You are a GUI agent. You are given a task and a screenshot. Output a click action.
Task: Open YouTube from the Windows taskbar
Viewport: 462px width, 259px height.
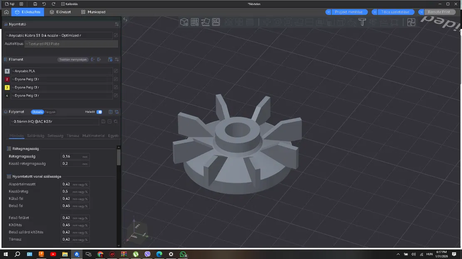pos(53,254)
